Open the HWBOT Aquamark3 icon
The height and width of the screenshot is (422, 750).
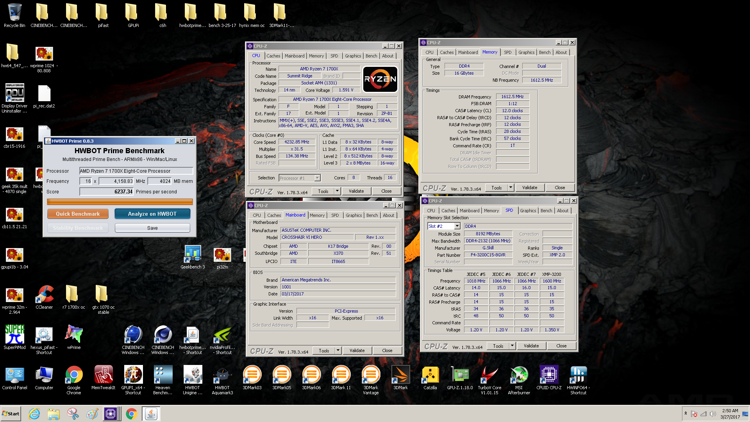(x=222, y=380)
